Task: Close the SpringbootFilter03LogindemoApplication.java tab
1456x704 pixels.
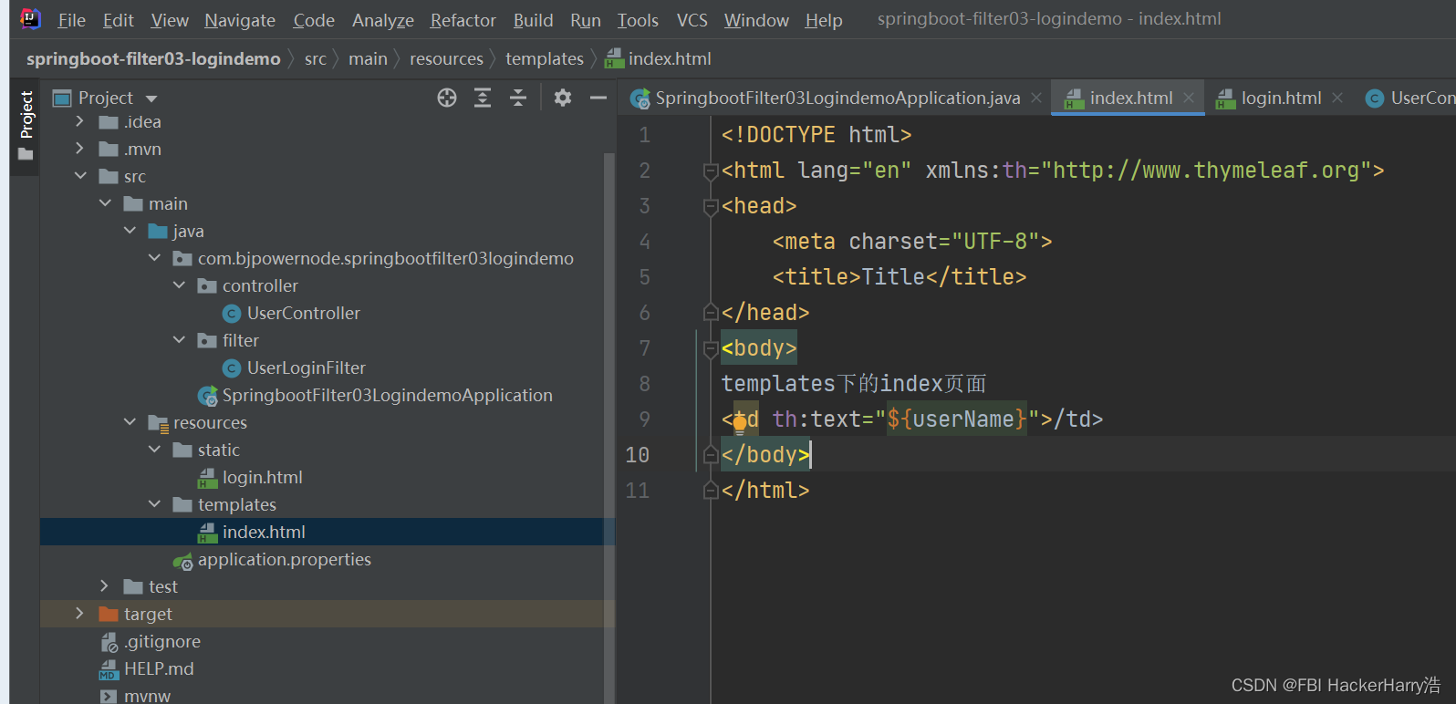Action: (x=1036, y=98)
